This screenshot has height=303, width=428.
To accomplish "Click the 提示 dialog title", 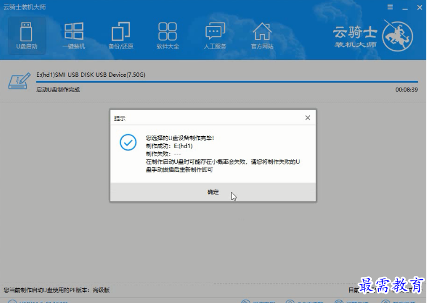I will (120, 118).
